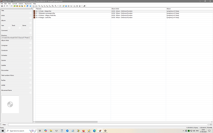Viewport: 213px width, 133px height.
Task: Select file '03 - III Adagio - Lento.flac'
Action: coord(44,18)
